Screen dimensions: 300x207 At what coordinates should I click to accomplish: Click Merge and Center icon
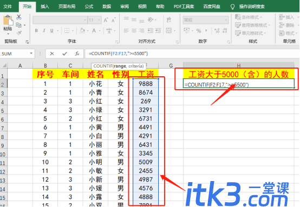pos(169,31)
